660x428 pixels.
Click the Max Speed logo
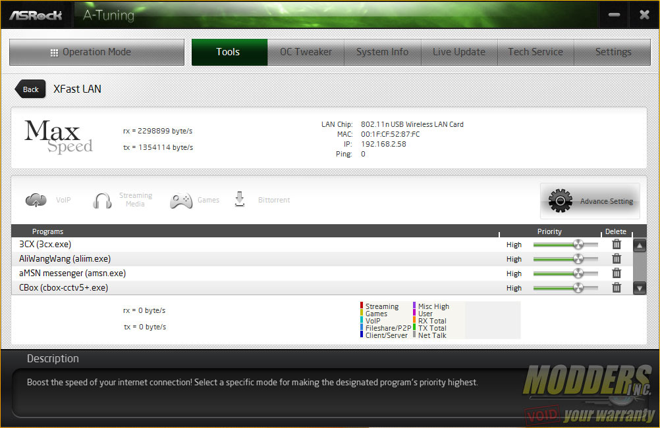59,137
